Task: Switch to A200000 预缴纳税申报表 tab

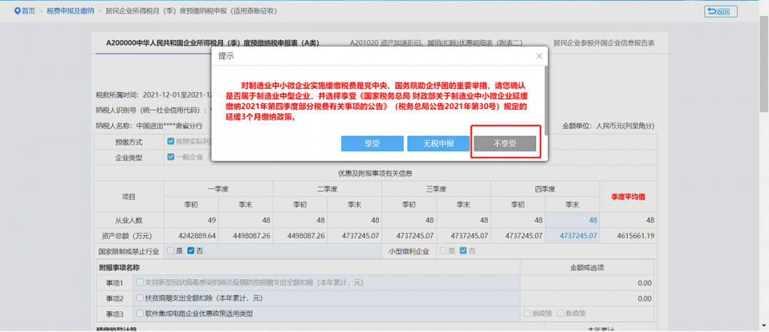Action: click(212, 43)
